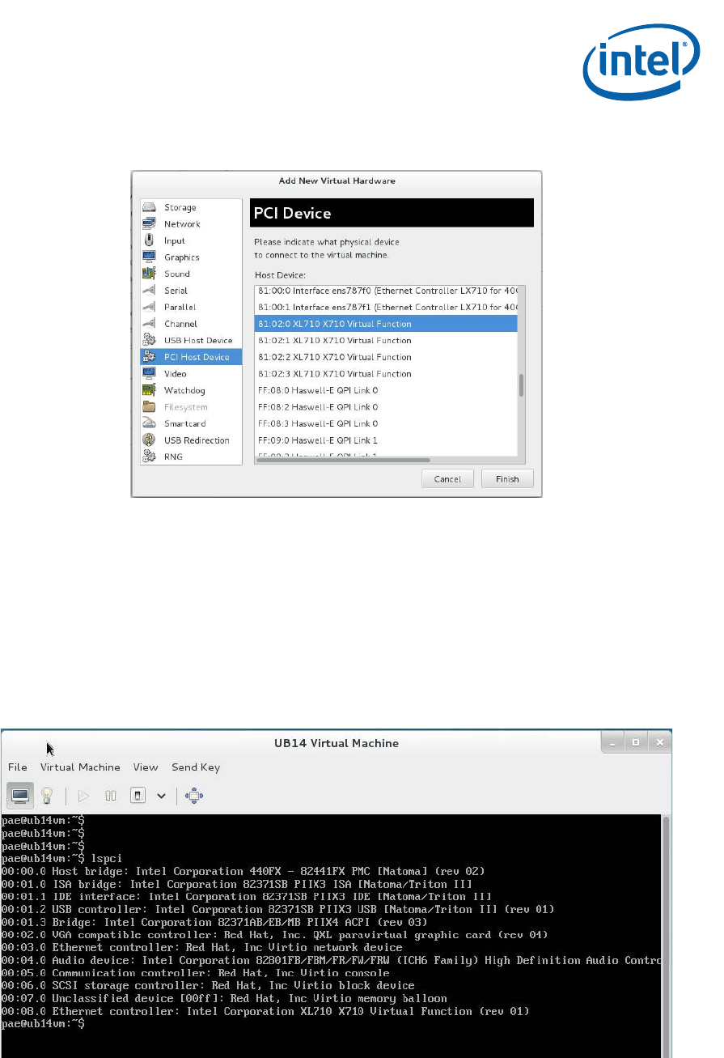
Task: Pause the UB14 virtual machine
Action: coord(111,796)
